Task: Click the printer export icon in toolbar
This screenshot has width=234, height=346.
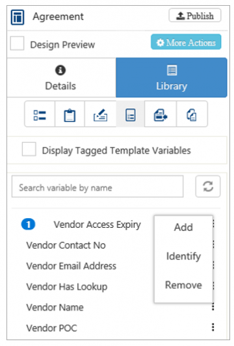Action: pyautogui.click(x=161, y=114)
